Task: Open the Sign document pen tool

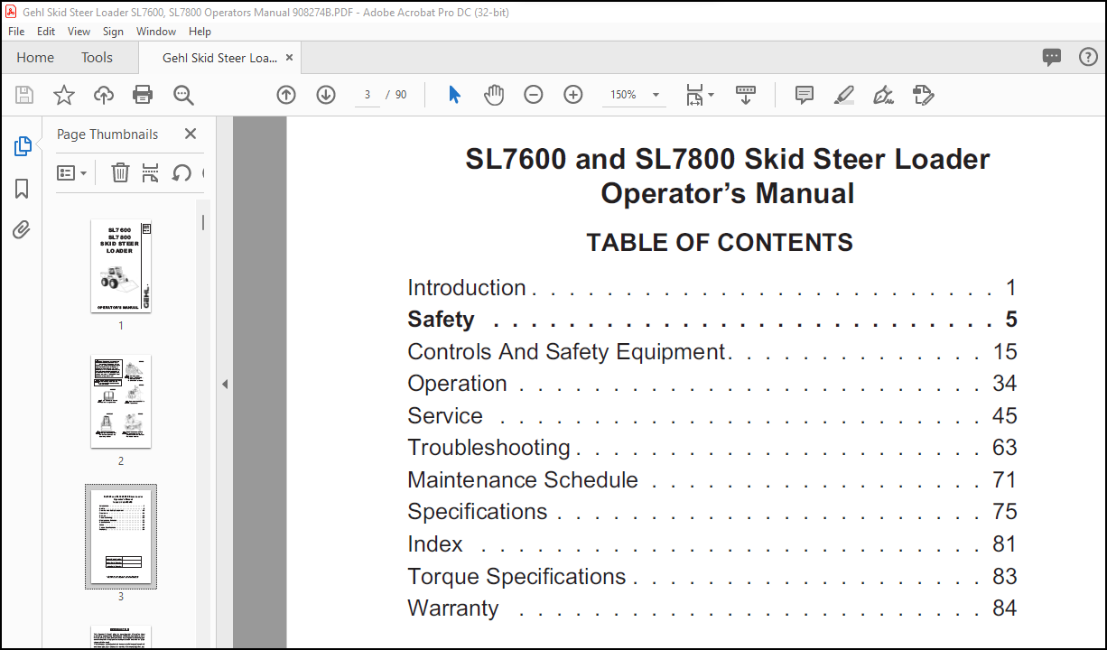Action: [884, 95]
